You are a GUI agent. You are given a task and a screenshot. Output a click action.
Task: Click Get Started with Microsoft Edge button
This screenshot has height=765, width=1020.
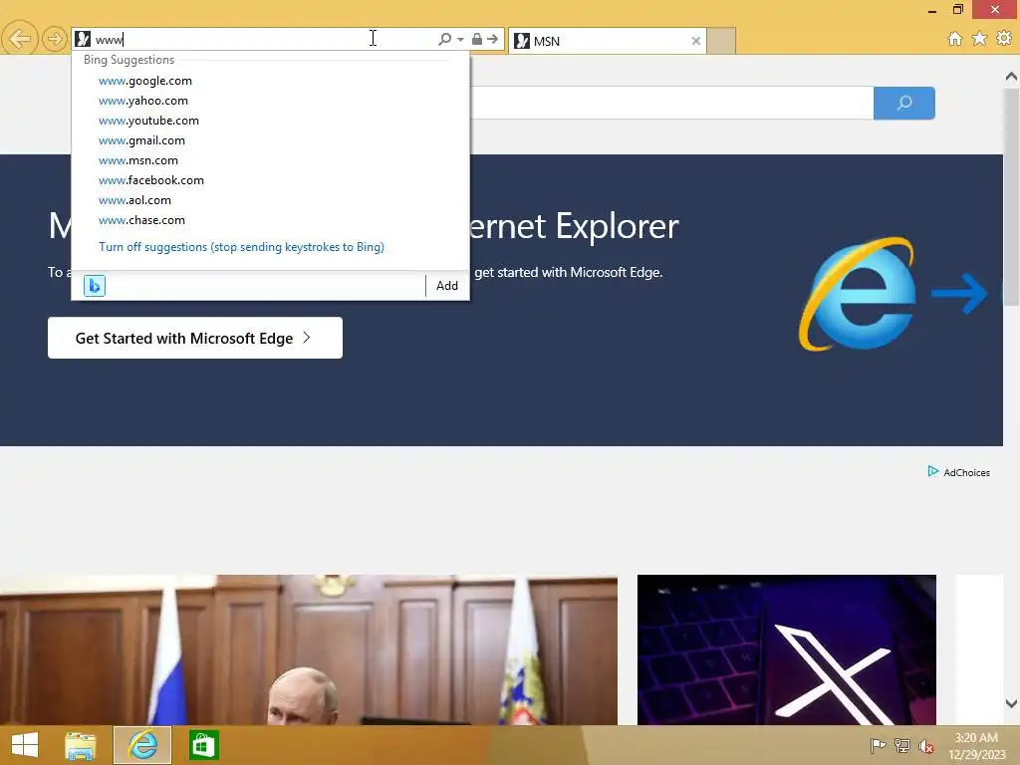195,338
